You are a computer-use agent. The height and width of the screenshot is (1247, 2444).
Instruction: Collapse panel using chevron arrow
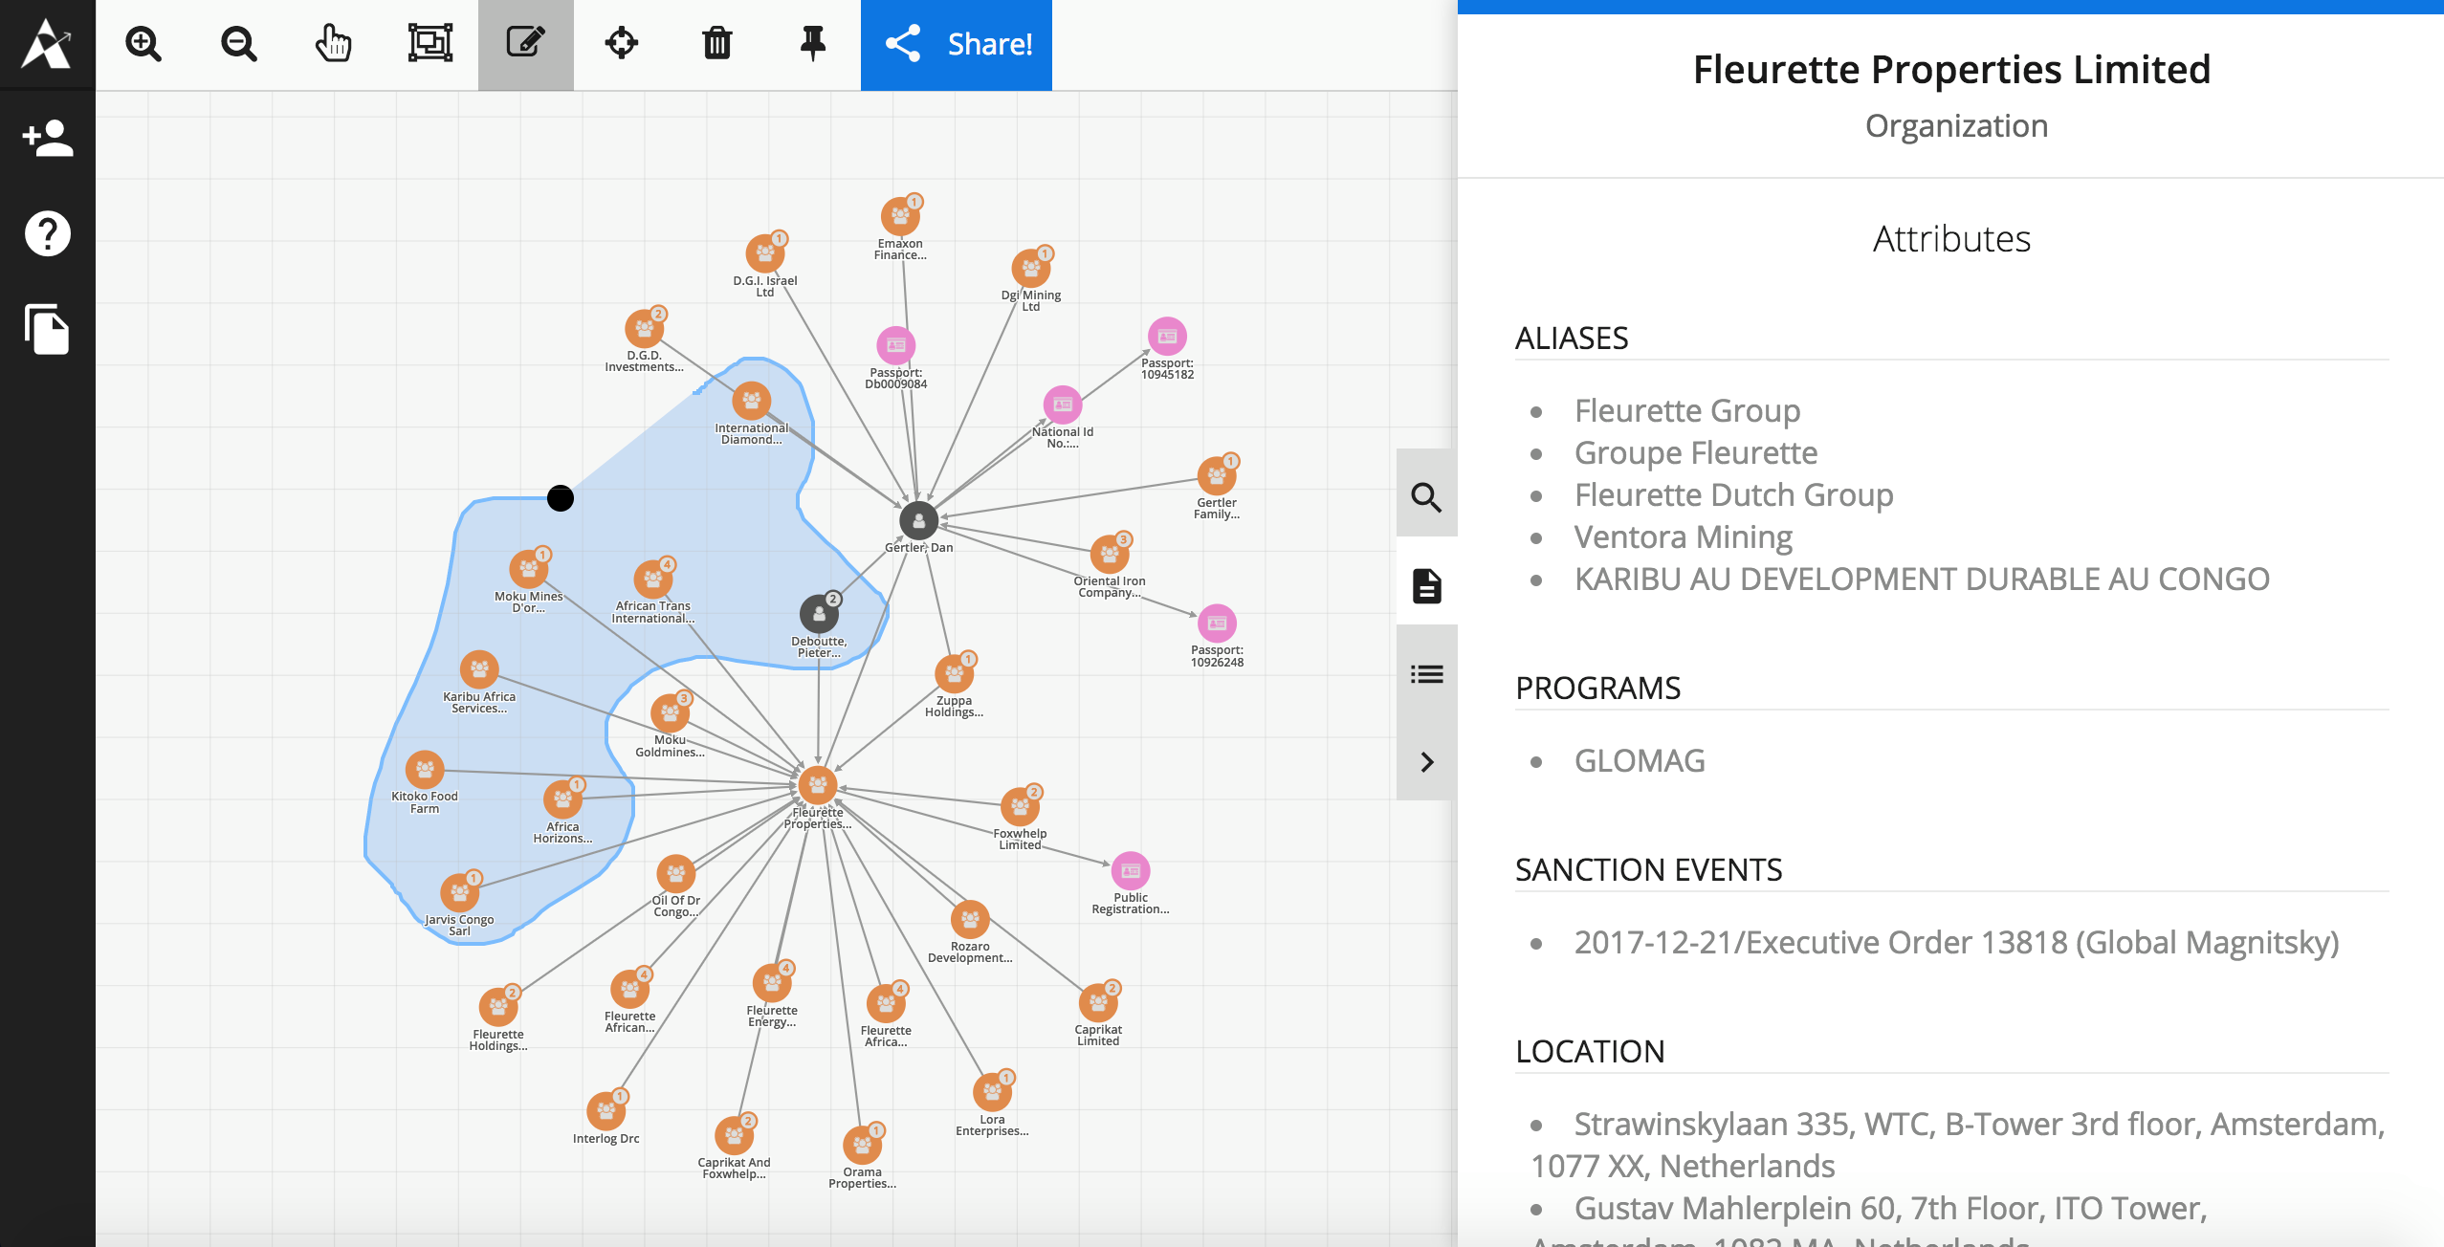(1426, 762)
